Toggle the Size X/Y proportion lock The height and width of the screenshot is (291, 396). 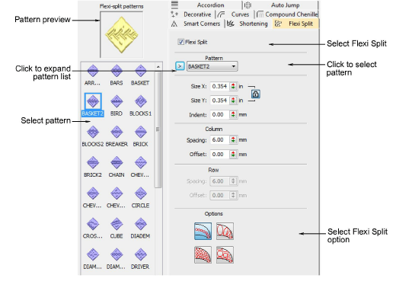[x=255, y=94]
